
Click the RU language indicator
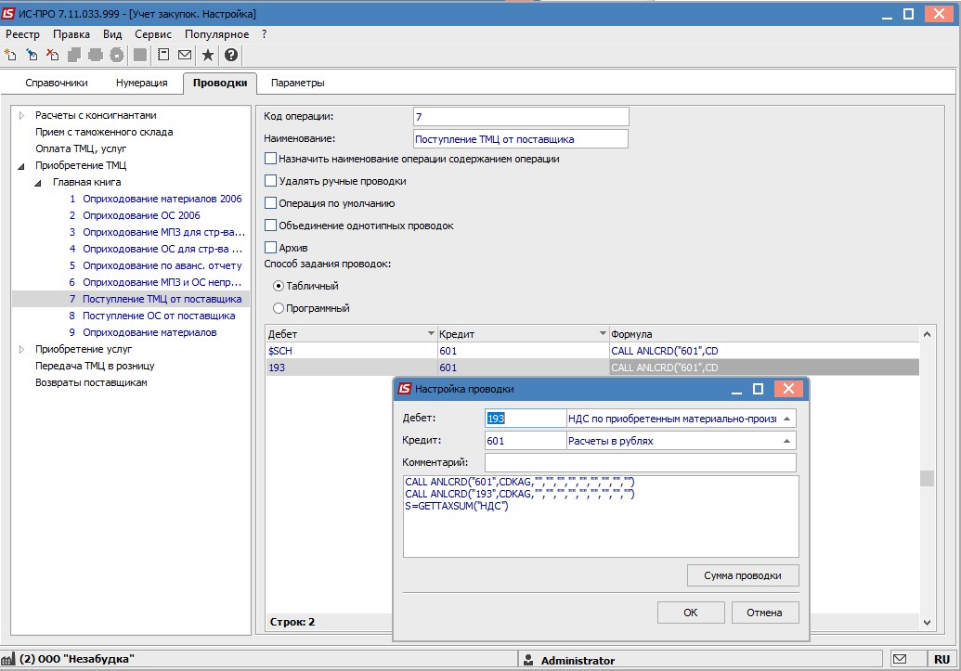[942, 659]
